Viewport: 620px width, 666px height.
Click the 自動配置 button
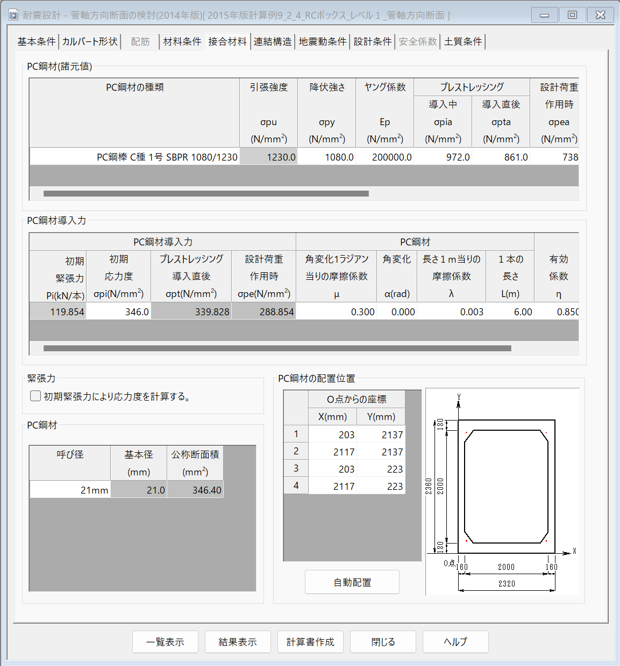click(x=352, y=582)
